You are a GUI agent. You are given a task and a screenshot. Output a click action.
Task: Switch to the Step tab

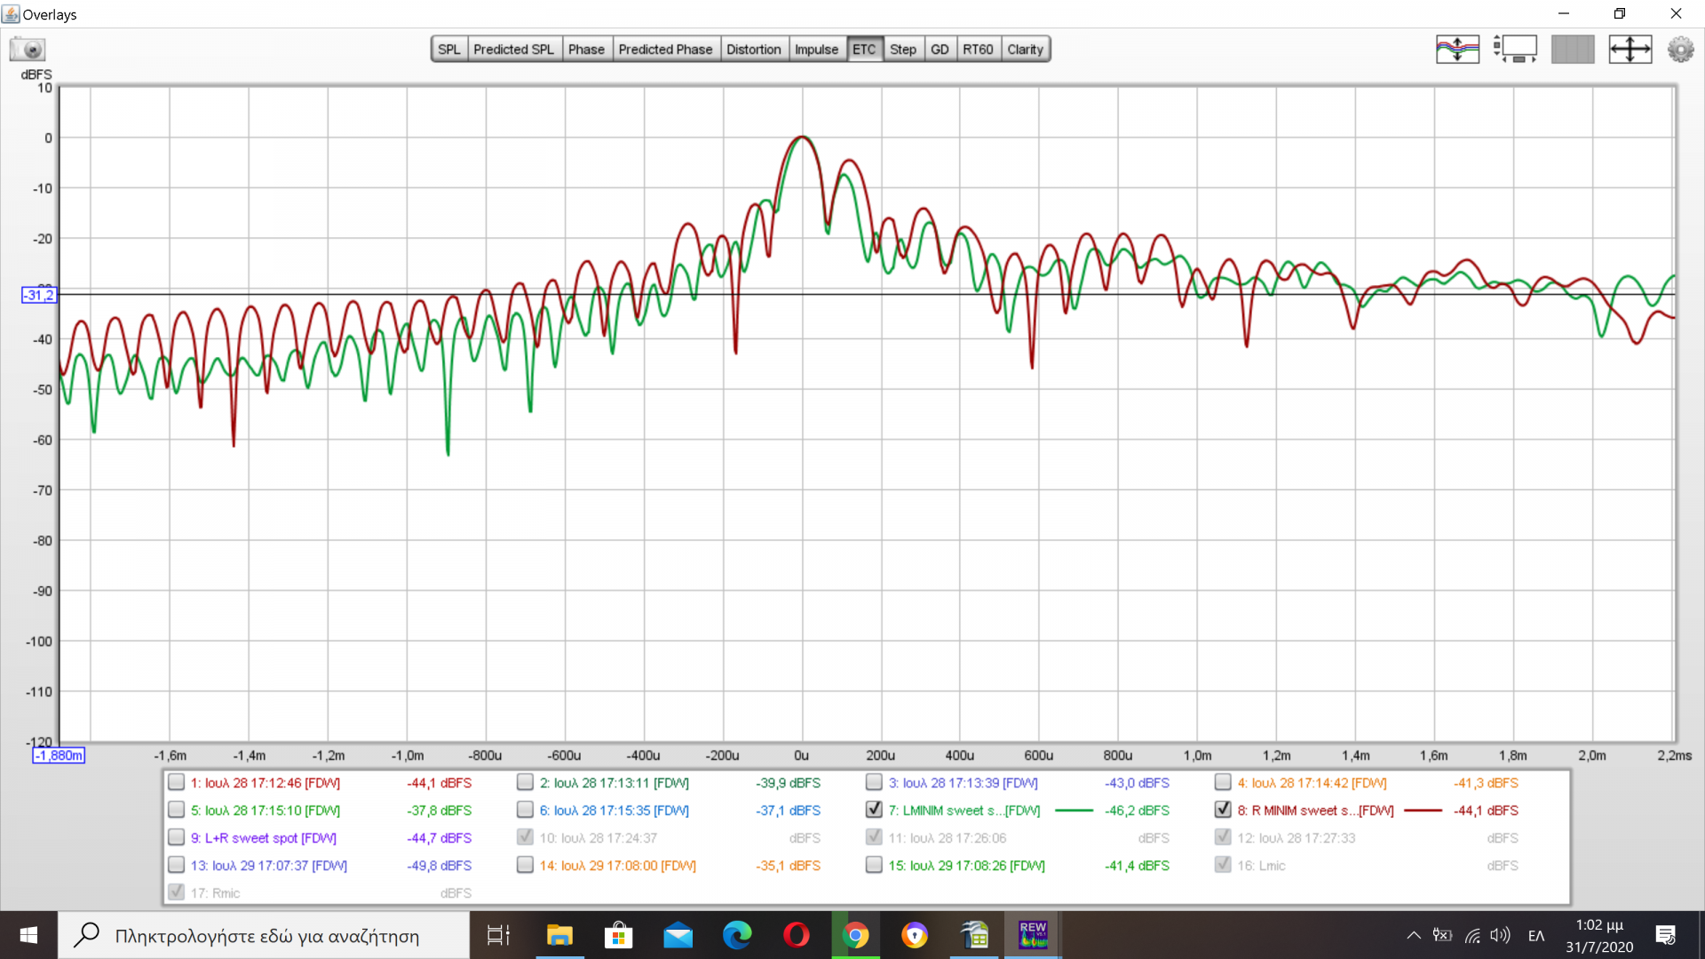(x=903, y=49)
